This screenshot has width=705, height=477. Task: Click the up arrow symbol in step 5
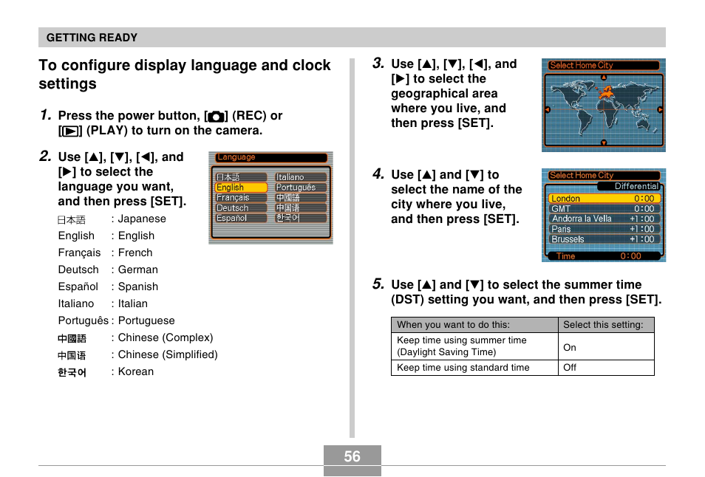coord(428,285)
